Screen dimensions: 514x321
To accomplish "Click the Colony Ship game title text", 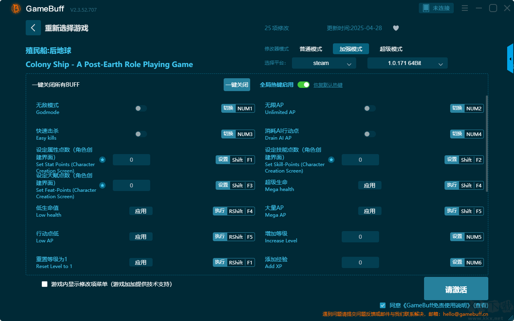I will tap(109, 65).
